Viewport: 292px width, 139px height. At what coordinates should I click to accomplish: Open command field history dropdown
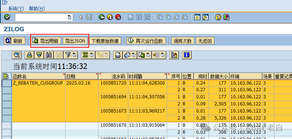[69, 17]
